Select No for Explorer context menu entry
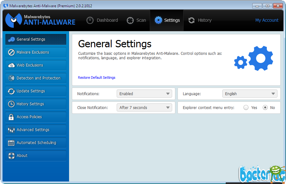The height and width of the screenshot is (184, 286). [265, 107]
